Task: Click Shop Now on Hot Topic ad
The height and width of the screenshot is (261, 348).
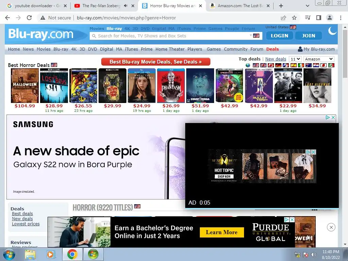Action: tap(224, 176)
